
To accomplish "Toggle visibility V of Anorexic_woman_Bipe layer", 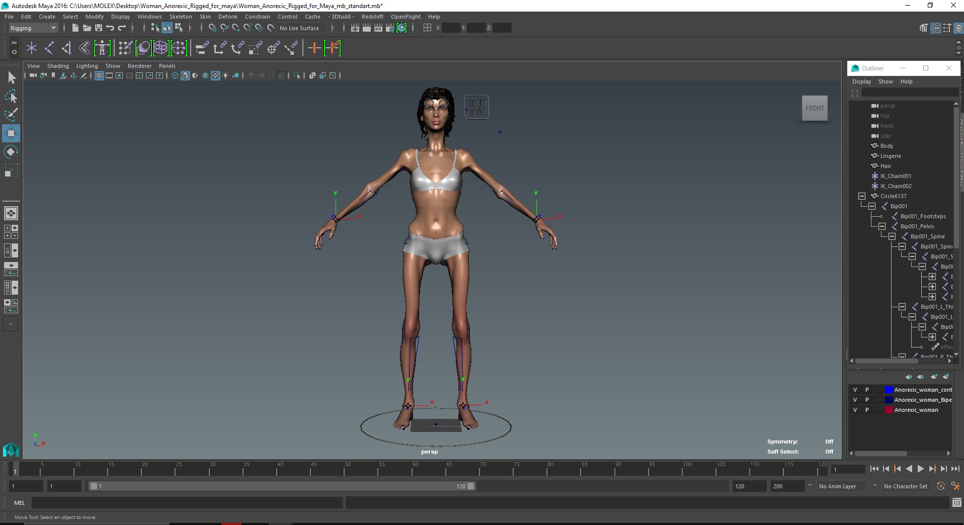I will (855, 400).
